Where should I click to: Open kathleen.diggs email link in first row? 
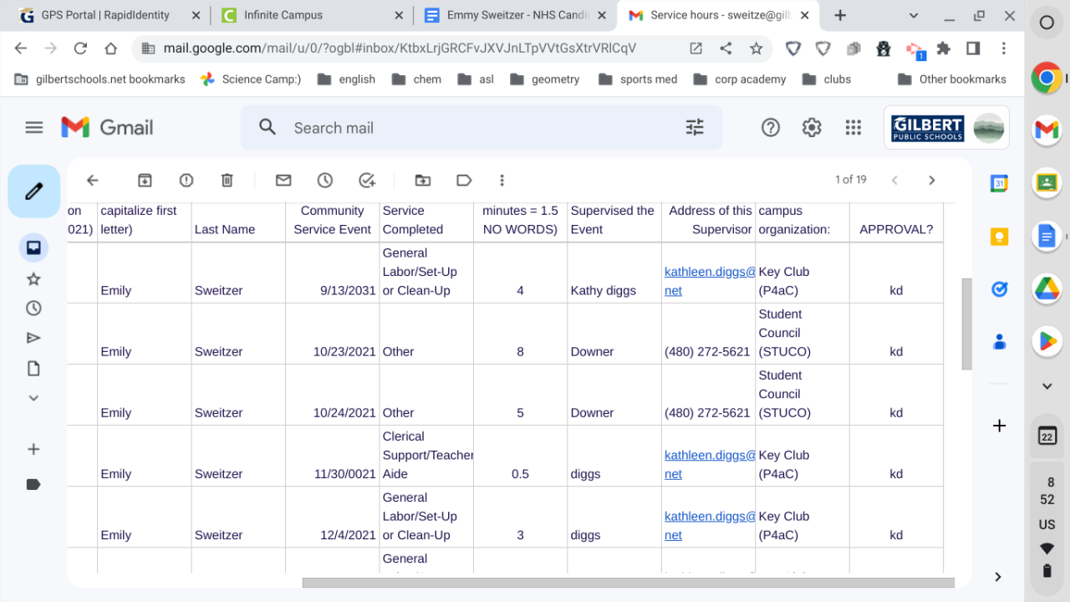pyautogui.click(x=710, y=272)
